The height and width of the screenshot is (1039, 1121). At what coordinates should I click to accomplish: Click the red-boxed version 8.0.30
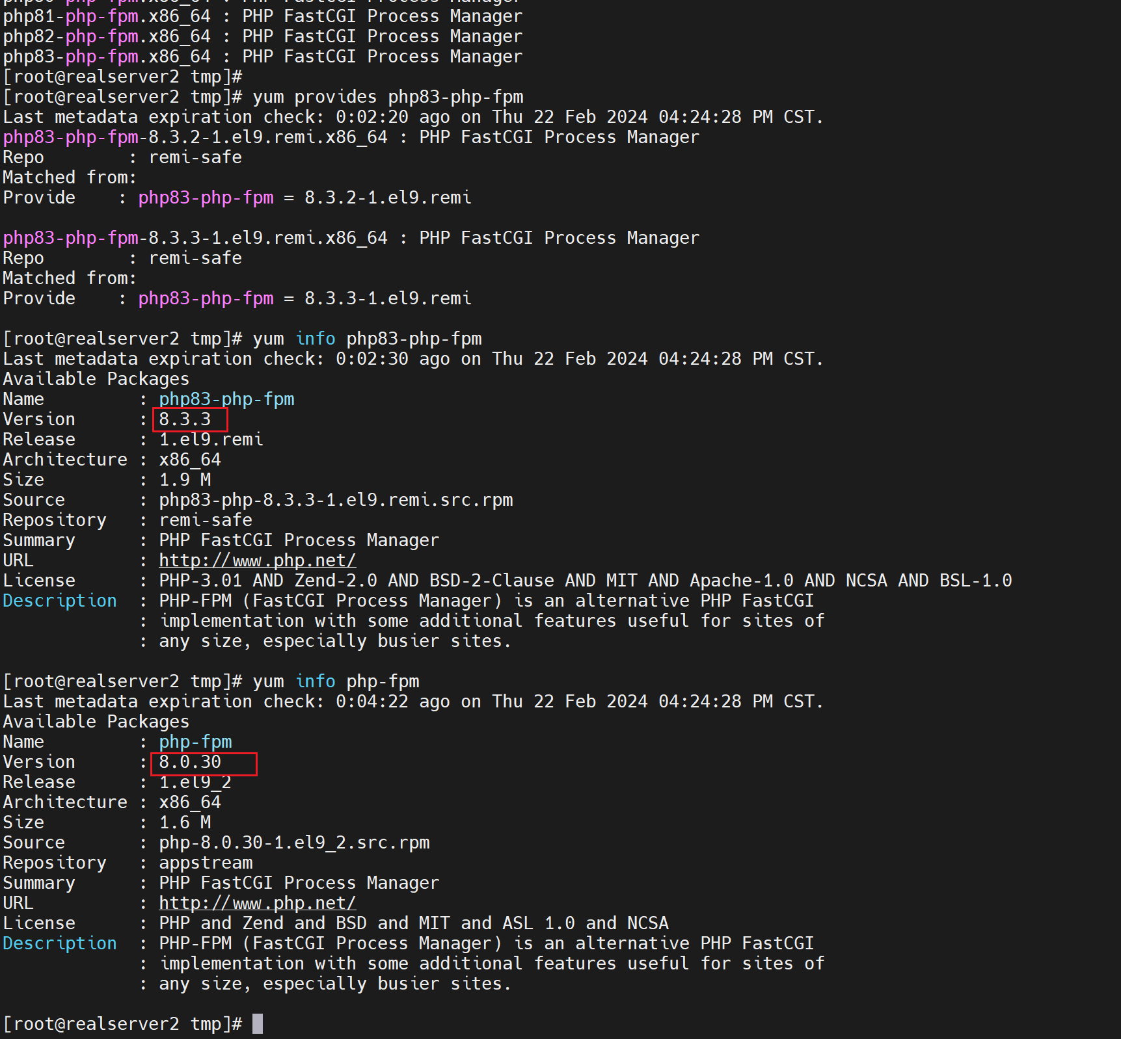pos(191,762)
